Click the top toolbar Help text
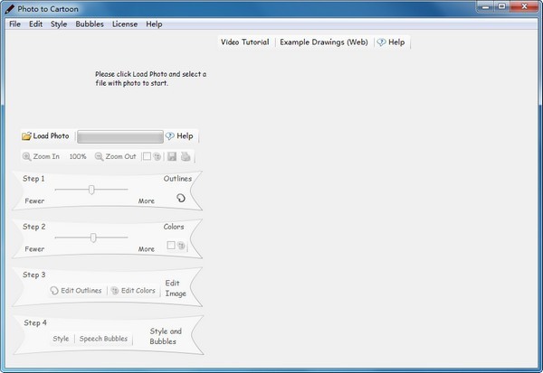This screenshot has width=543, height=373. (x=396, y=42)
